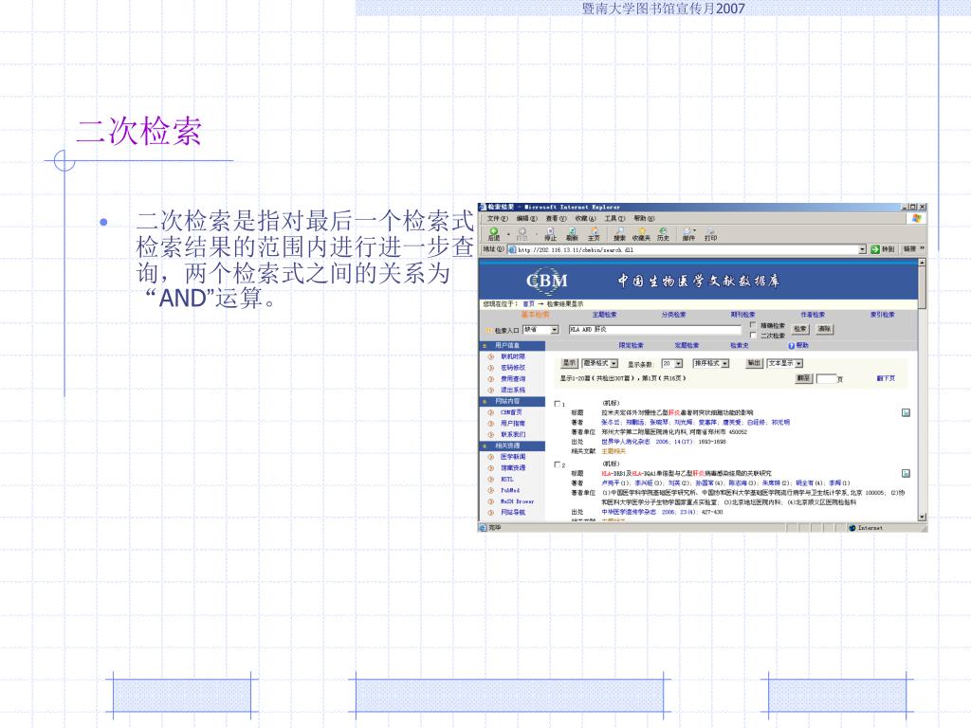The image size is (971, 728).
Task: Click the page vertical scrollbar down arrow
Action: 922,517
